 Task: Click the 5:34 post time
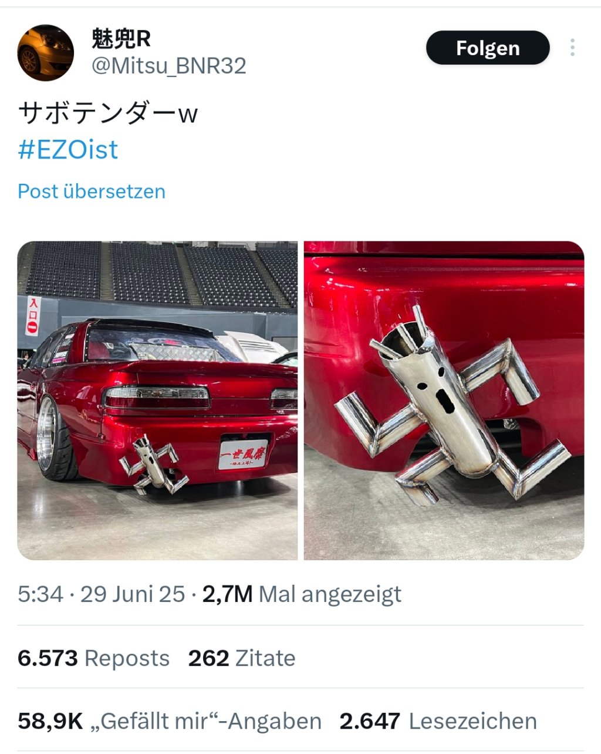coord(40,594)
